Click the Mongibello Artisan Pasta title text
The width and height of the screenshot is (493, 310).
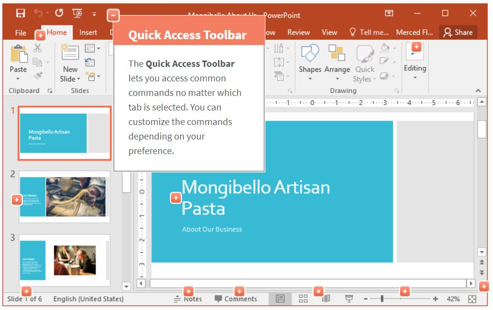[256, 198]
